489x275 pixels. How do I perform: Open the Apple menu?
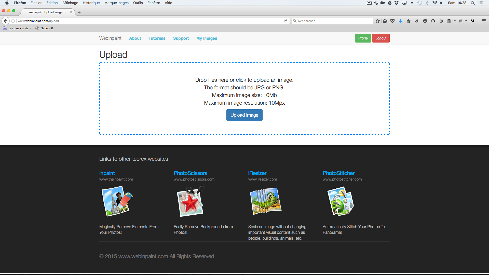tap(7, 3)
